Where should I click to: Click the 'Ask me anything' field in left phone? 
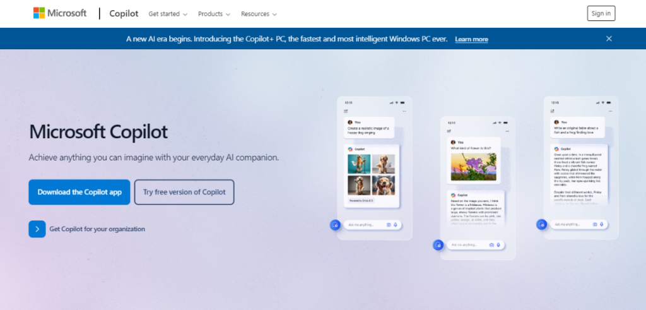click(x=372, y=225)
